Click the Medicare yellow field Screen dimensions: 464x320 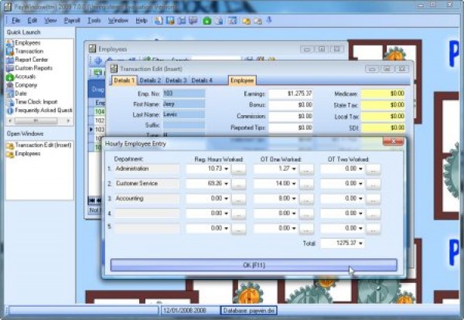pyautogui.click(x=383, y=94)
